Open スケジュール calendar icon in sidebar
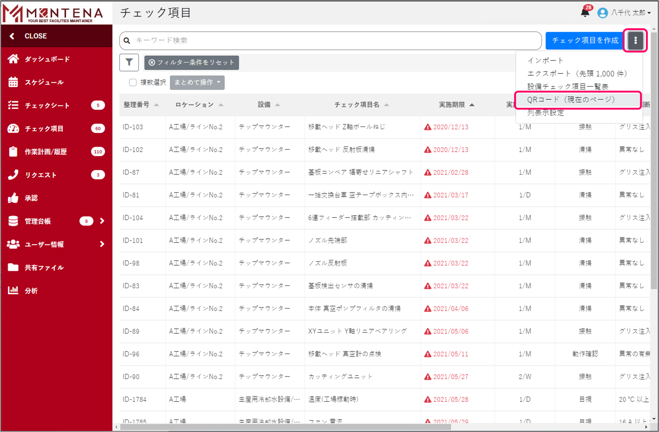The height and width of the screenshot is (432, 659). pyautogui.click(x=13, y=82)
